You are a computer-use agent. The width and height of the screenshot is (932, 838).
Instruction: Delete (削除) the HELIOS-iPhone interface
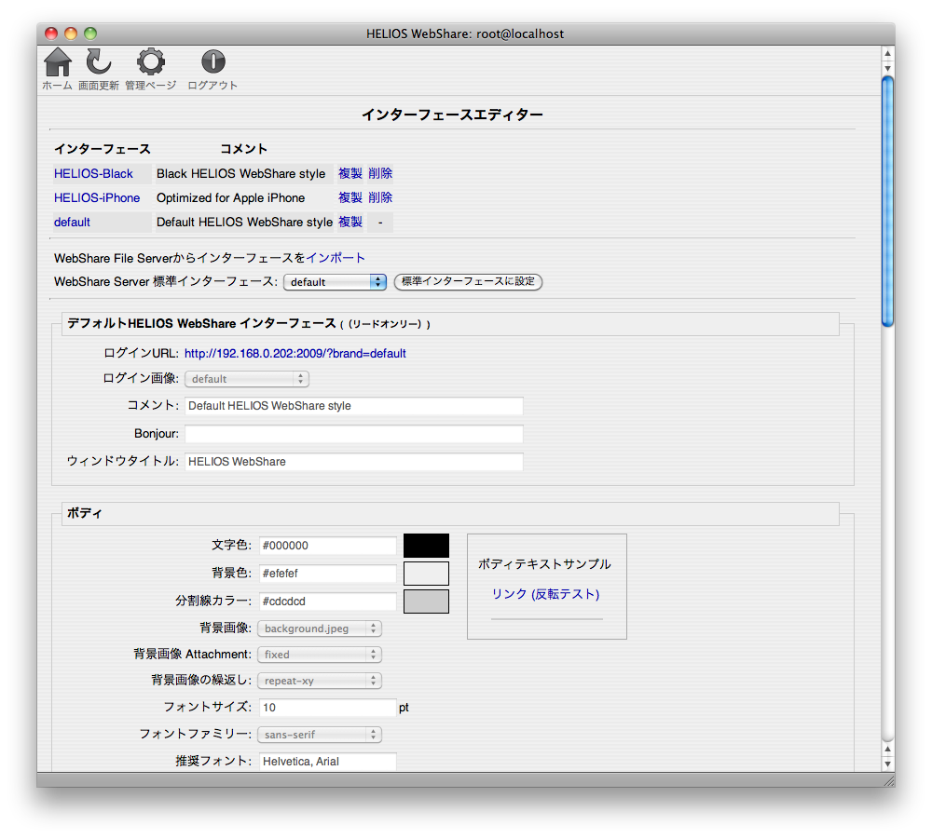click(x=380, y=197)
